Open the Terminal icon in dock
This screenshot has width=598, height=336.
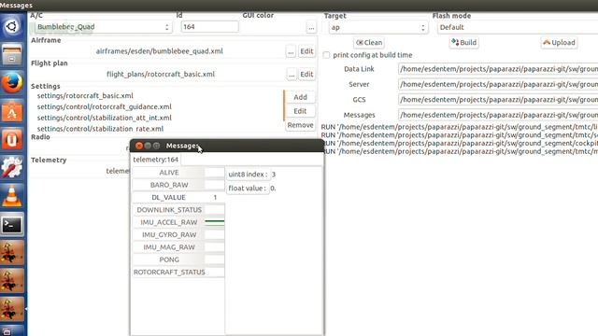12,225
